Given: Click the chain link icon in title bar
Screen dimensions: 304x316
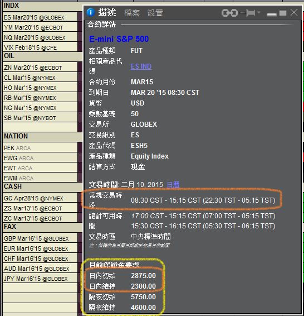Looking at the screenshot, I should 229,13.
